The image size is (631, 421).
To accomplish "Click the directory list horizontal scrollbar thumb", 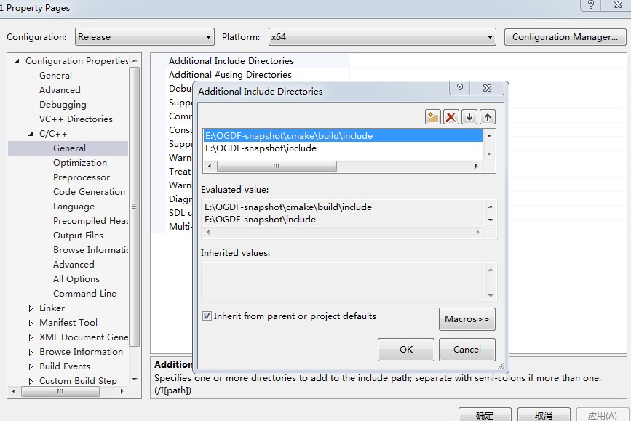I will click(x=277, y=166).
